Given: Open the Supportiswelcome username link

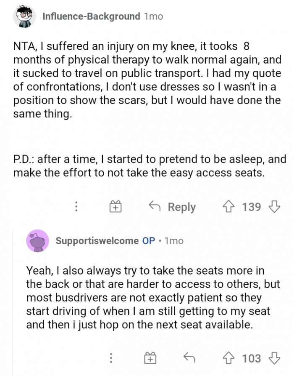Looking at the screenshot, I should point(97,241).
